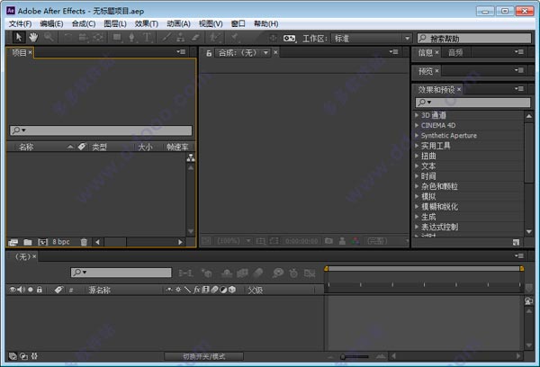Select the Brush tool
This screenshot has height=367, width=540.
pyautogui.click(x=166, y=37)
